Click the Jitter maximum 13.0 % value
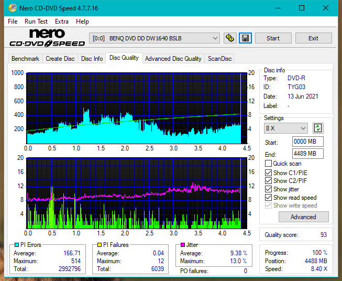342x281 pixels. click(x=239, y=261)
